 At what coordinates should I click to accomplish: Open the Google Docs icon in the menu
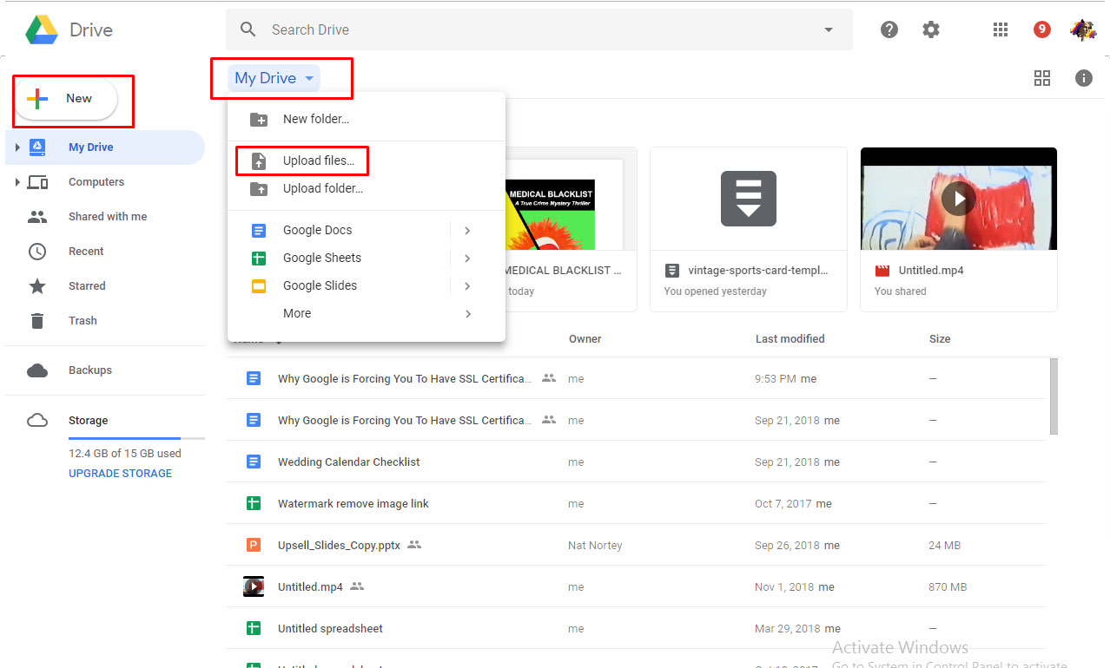pos(260,230)
